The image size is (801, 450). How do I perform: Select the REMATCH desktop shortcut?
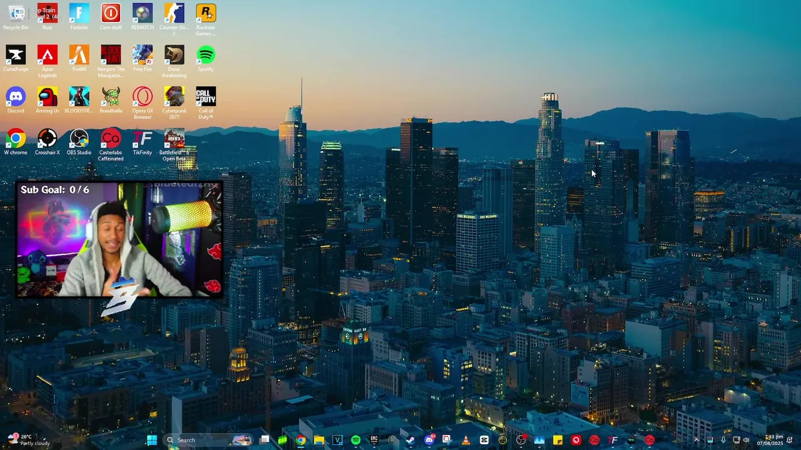(x=143, y=17)
